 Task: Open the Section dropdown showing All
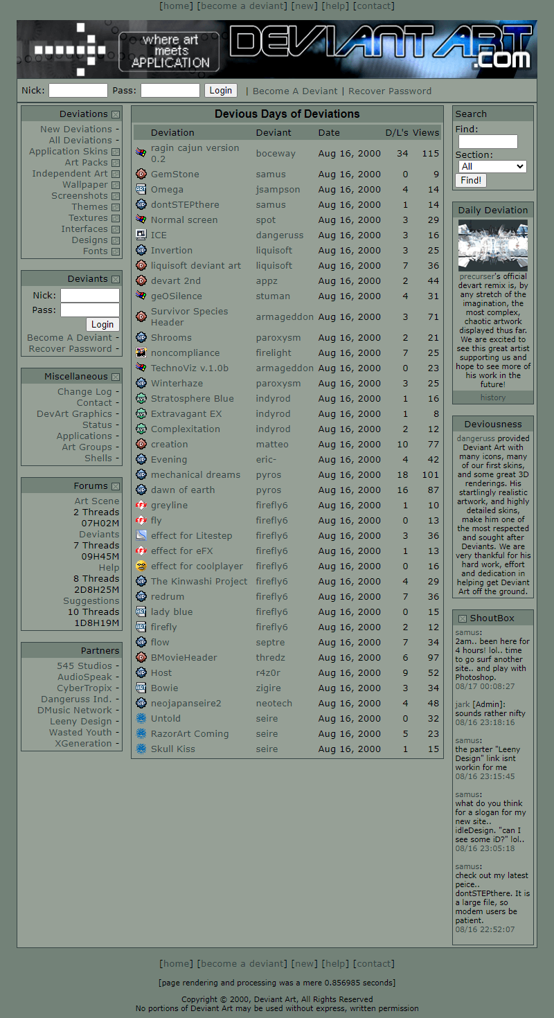tap(492, 166)
